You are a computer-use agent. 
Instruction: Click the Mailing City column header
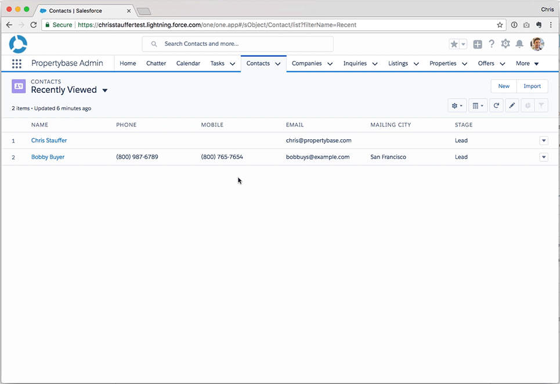pos(391,125)
